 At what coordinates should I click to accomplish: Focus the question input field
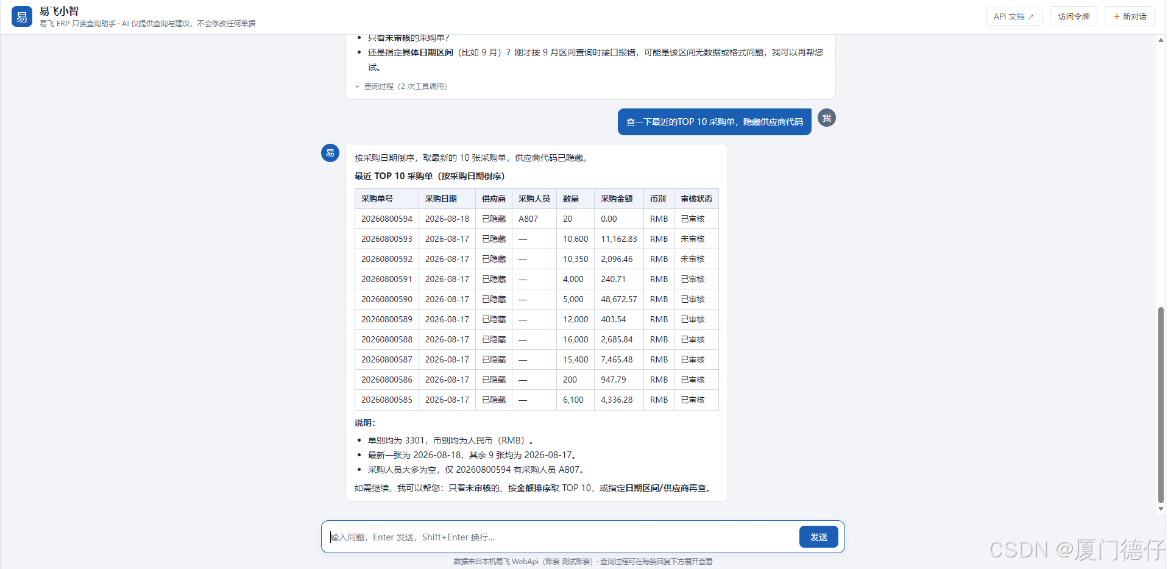tap(561, 537)
